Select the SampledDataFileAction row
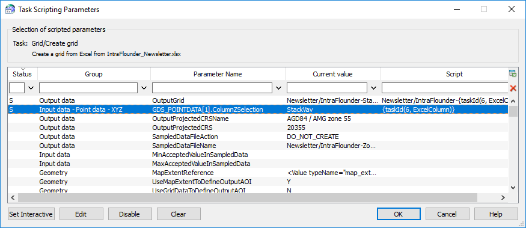 click(258, 137)
